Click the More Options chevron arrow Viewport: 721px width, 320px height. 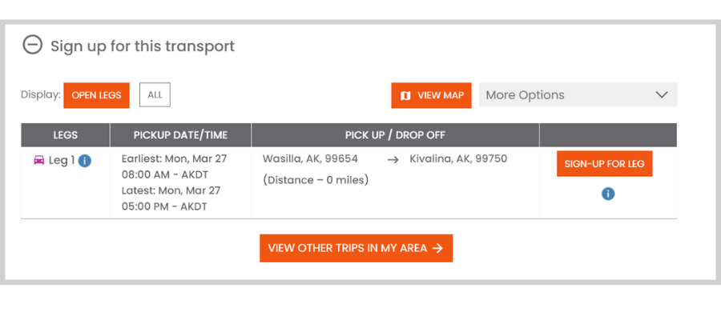click(661, 95)
